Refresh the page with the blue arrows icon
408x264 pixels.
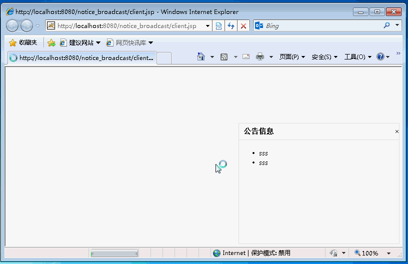[x=231, y=25]
